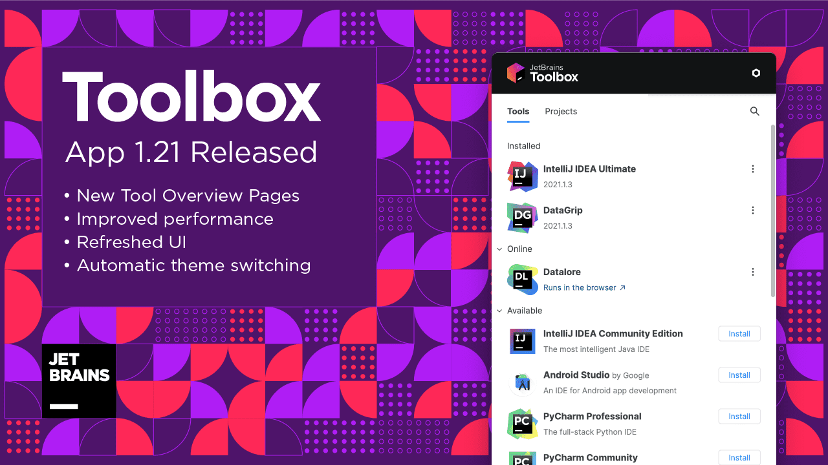The width and height of the screenshot is (828, 465).
Task: Click the JetBrains Toolbox logo
Action: (542, 73)
